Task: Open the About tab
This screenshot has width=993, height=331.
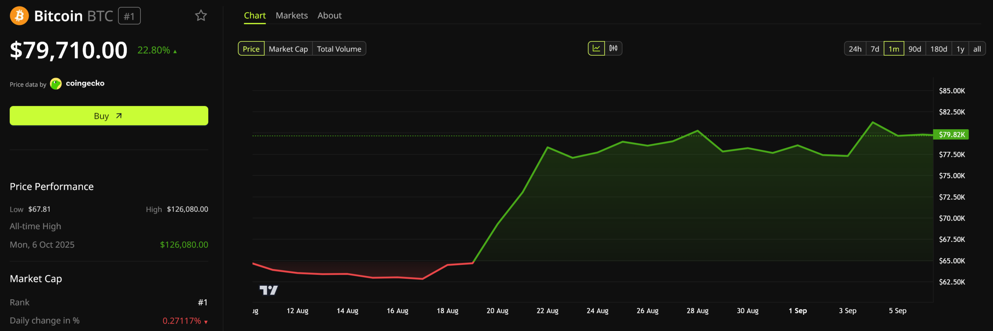Action: coord(329,15)
